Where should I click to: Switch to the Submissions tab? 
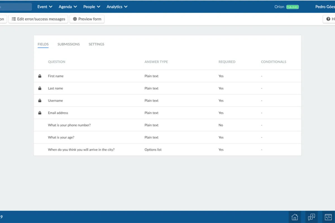coord(69,44)
